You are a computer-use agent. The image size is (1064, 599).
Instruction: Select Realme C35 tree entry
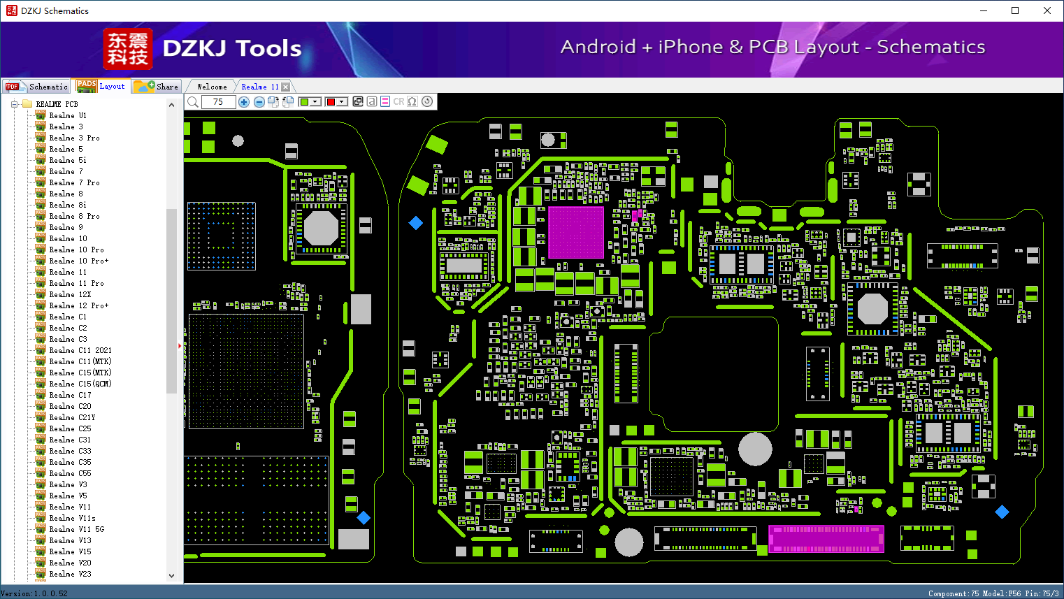point(70,462)
